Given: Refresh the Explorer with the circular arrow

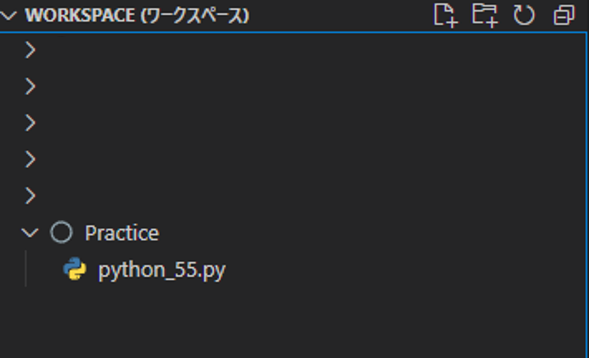Looking at the screenshot, I should pos(524,15).
